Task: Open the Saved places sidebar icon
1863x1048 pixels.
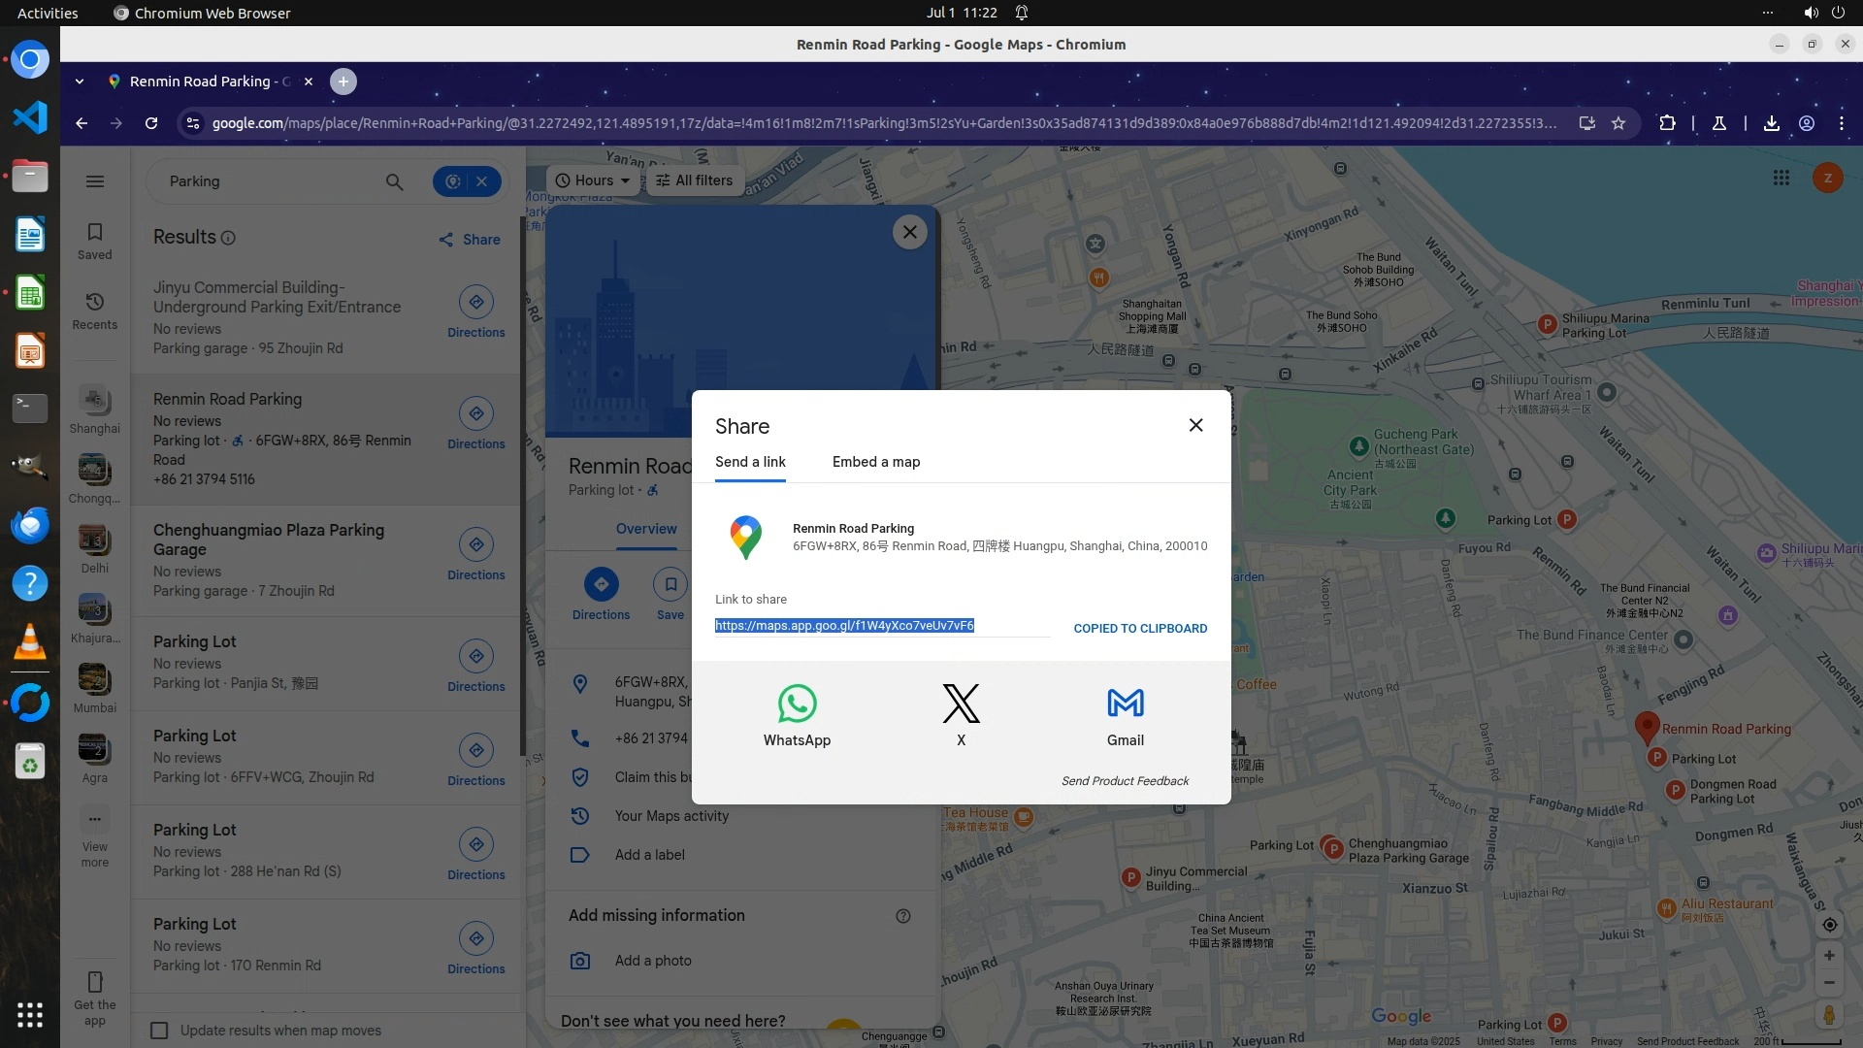Action: 94,240
